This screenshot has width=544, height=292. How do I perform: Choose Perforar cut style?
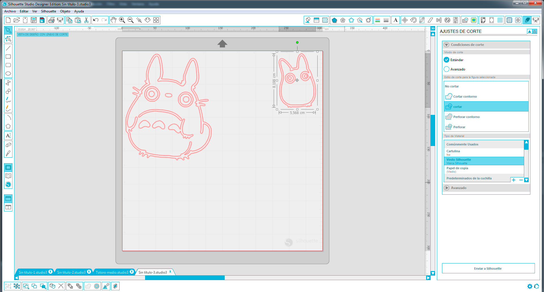[x=486, y=127]
